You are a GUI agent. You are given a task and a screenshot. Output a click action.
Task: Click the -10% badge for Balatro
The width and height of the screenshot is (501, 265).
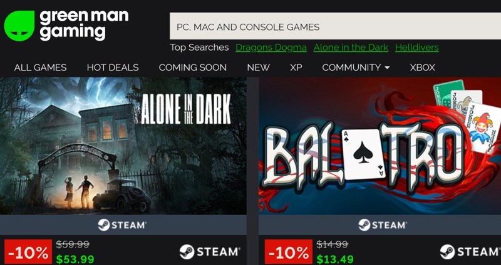289,252
